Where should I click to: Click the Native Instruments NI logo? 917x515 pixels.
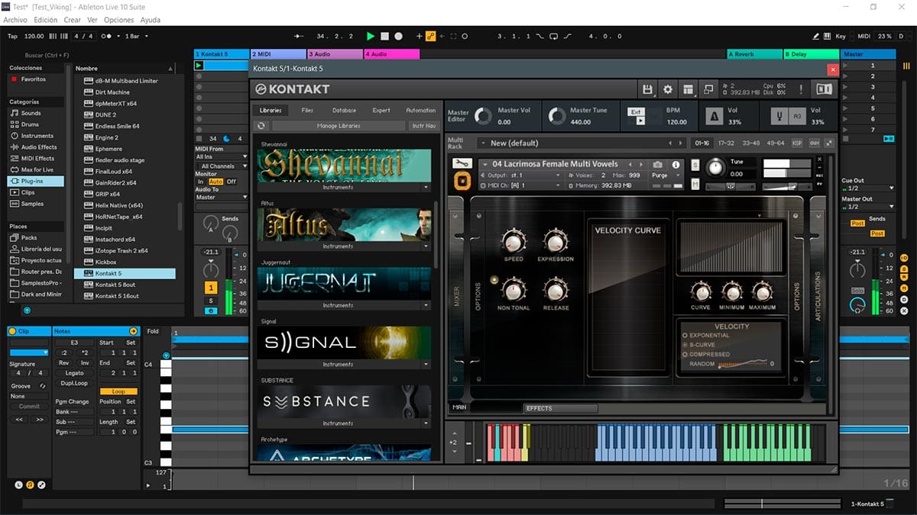[x=824, y=89]
